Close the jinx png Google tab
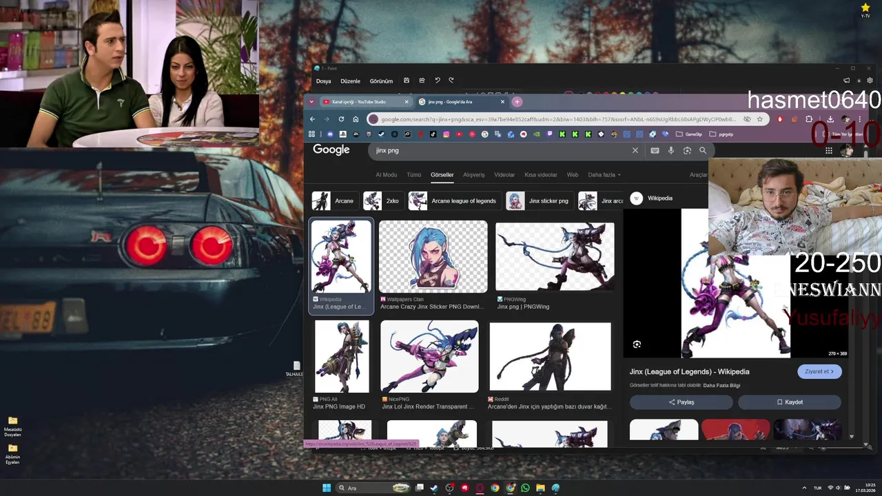 [502, 102]
